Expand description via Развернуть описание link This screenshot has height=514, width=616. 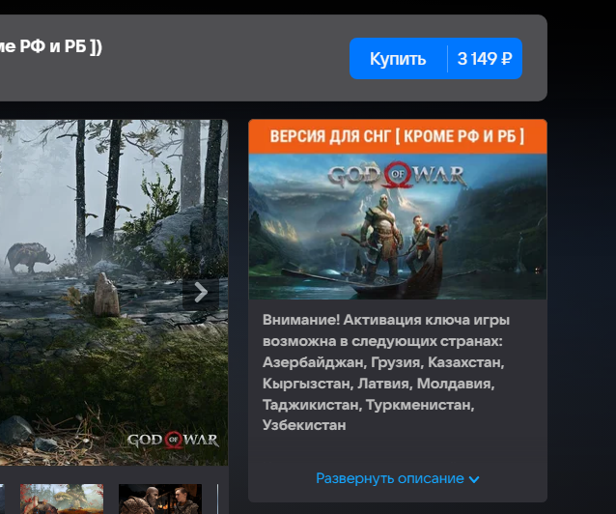(398, 478)
